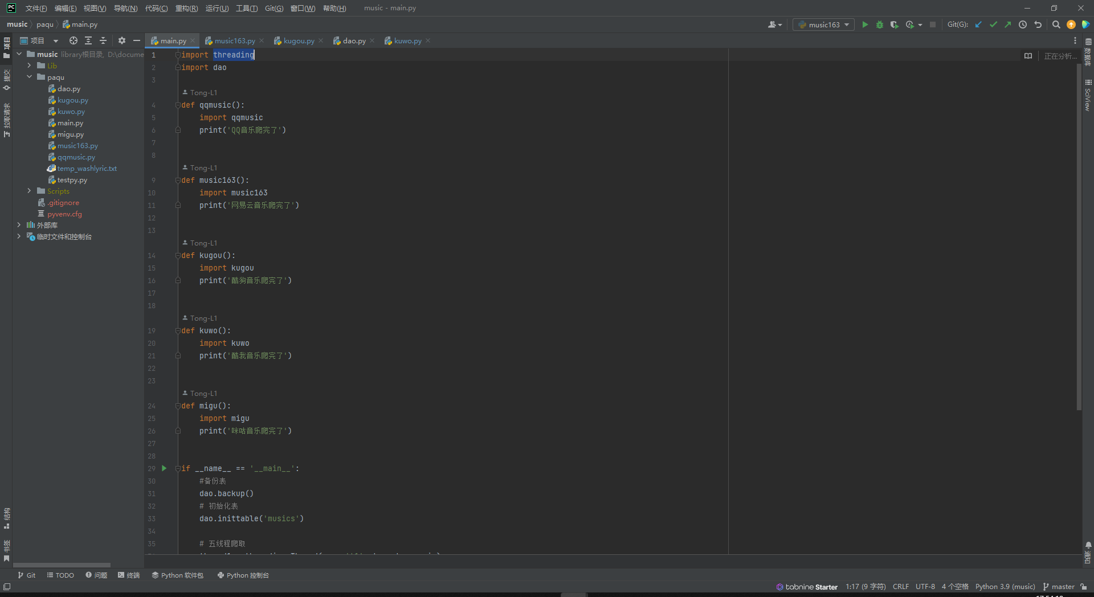Screen dimensions: 1094x597
Task: Push commits with the green arrow
Action: pyautogui.click(x=1008, y=24)
